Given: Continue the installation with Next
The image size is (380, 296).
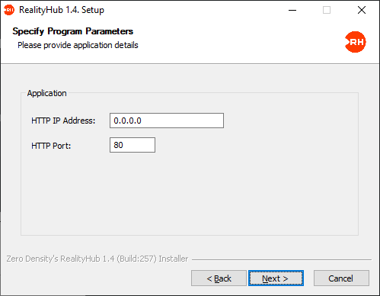Looking at the screenshot, I should click(x=276, y=278).
